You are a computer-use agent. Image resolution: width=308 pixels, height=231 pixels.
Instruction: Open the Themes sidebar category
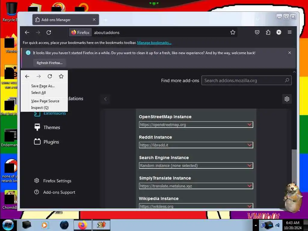pos(47,127)
